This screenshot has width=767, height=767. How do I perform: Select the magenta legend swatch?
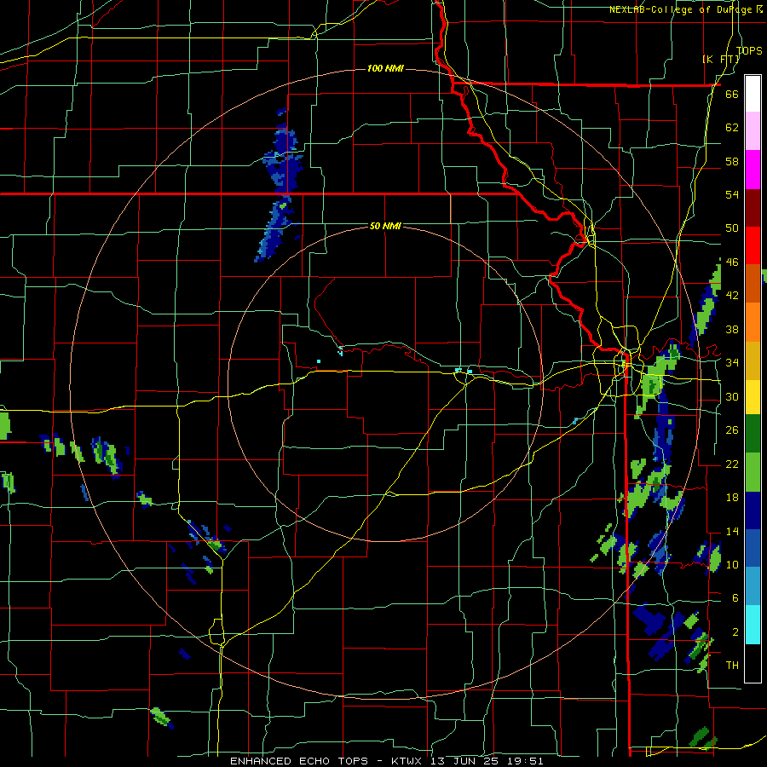[x=753, y=170]
